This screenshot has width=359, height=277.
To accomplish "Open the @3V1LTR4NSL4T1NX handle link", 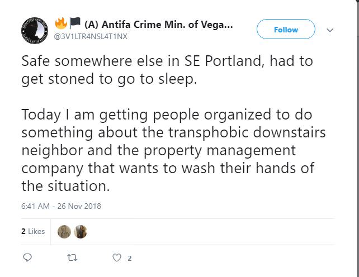I will point(91,37).
